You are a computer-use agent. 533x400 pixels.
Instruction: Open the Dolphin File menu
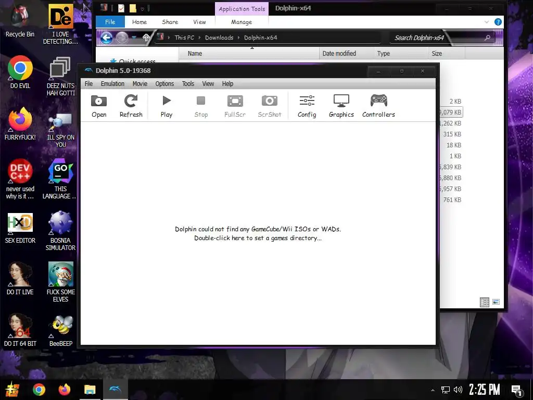[x=88, y=84]
